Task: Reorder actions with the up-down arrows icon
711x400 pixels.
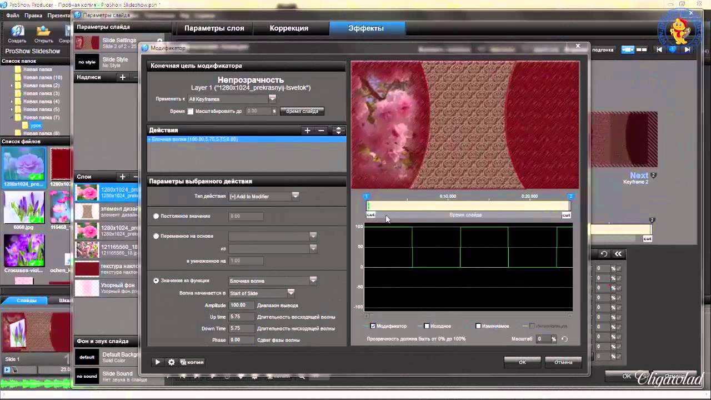Action: coord(338,131)
